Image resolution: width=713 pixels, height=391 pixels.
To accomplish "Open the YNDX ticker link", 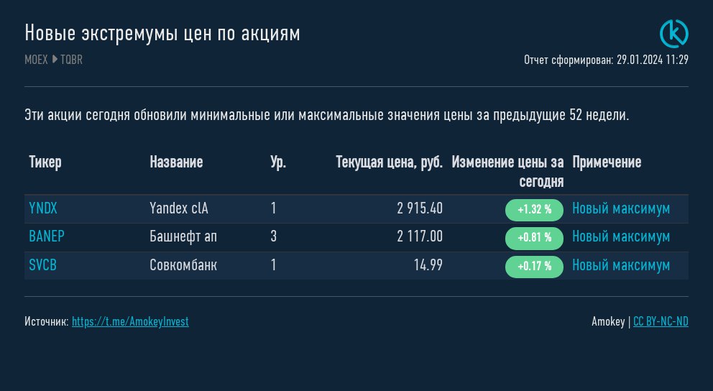I will [43, 209].
